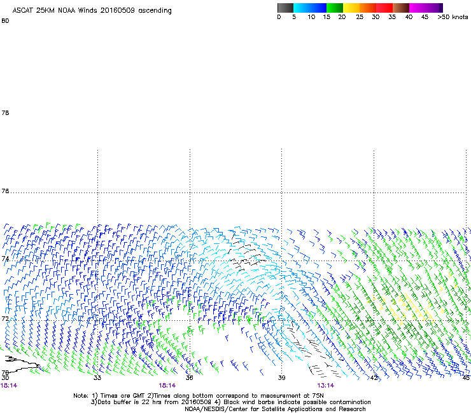Click the '13:14' pass time stamp
This screenshot has width=471, height=413.
coord(326,386)
